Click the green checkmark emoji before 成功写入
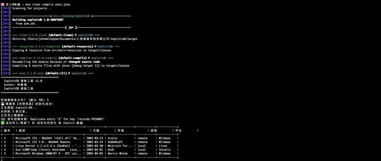The width and height of the screenshot is (381, 161). click(3, 123)
